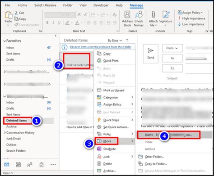Open the From account dropdown
Screen dimensions: 214x176
click(x=172, y=48)
